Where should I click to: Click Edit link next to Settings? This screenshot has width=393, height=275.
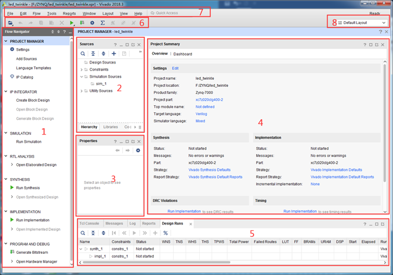click(x=175, y=68)
